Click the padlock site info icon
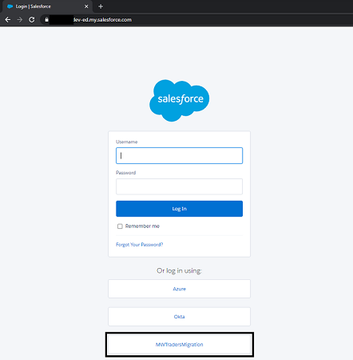The width and height of the screenshot is (353, 360). [46, 19]
